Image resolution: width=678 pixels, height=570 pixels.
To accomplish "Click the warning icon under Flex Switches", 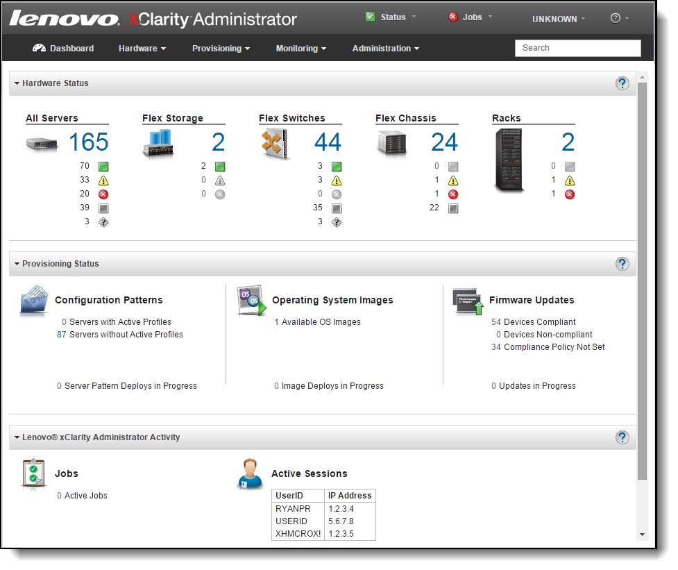I will (x=337, y=181).
